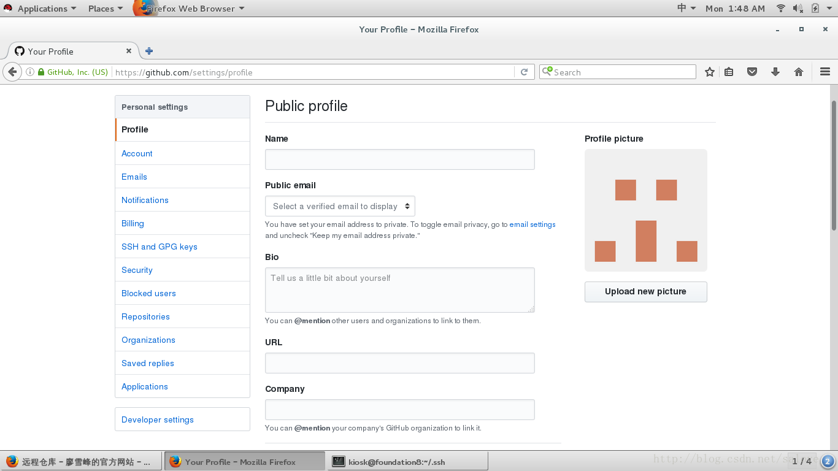Screen dimensions: 838x471
Task: Close the Your Profile tab
Action: [x=129, y=51]
